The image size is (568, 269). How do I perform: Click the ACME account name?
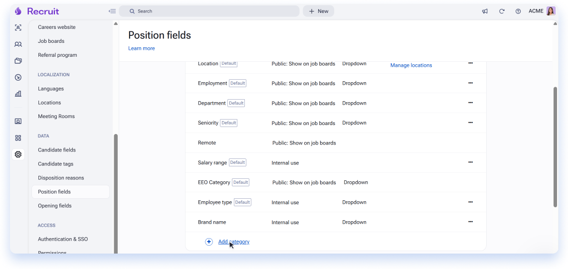click(x=536, y=11)
